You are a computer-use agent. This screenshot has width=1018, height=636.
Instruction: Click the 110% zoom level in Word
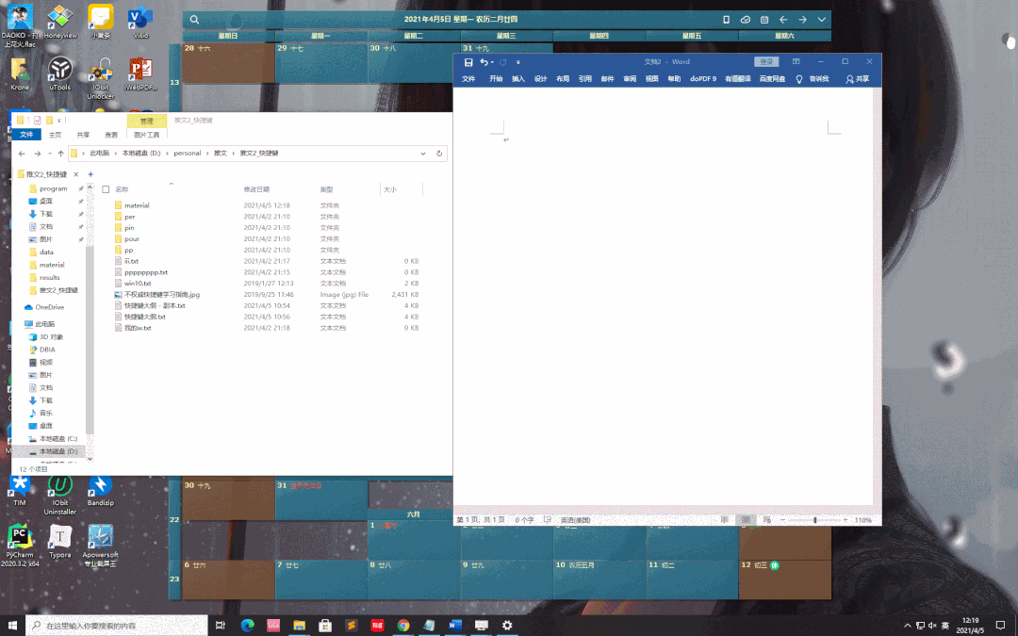click(862, 520)
